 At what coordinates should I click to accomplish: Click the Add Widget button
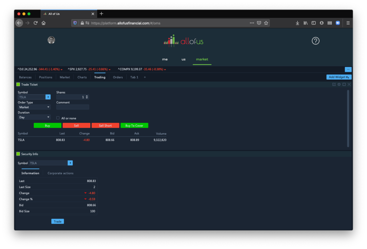pos(339,77)
